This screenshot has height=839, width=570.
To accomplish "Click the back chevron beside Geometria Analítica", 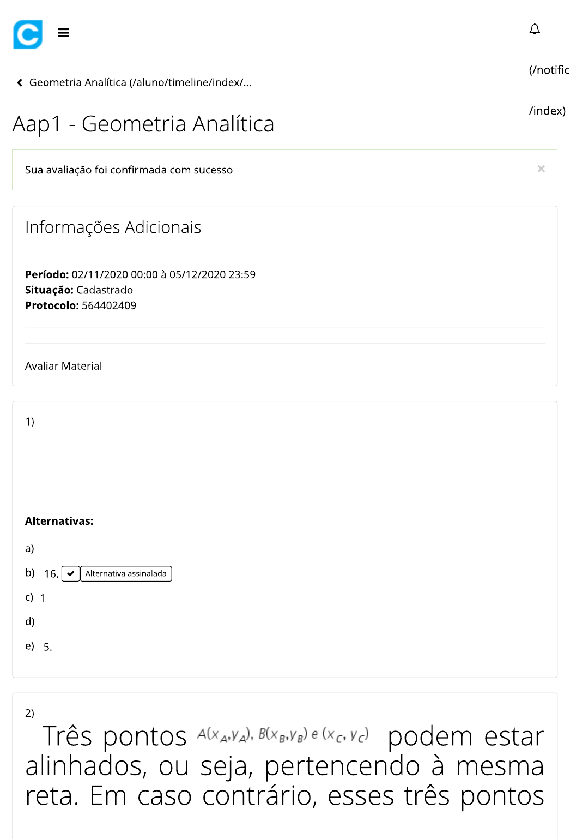I will coord(20,83).
